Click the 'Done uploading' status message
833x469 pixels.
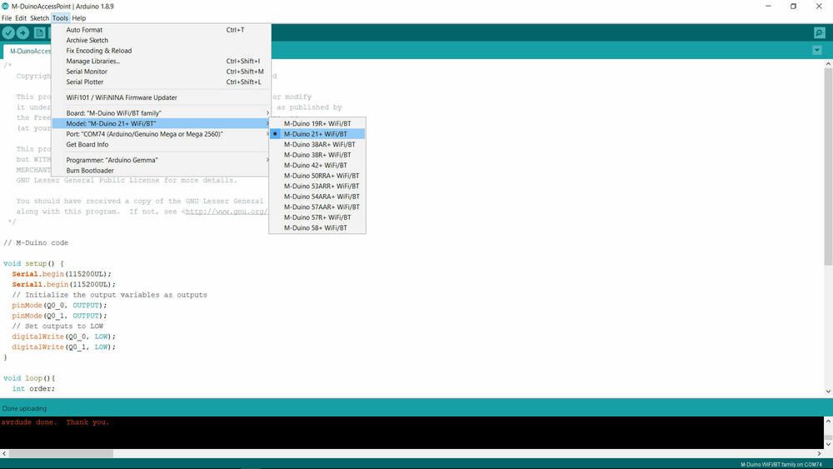point(24,408)
